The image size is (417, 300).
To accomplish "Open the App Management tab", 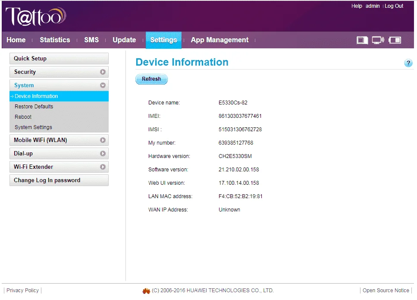I will click(219, 40).
